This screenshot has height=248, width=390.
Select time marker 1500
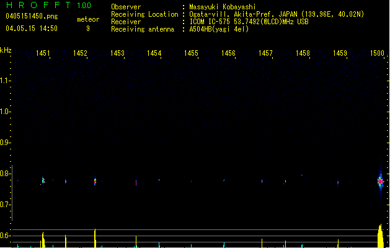[377, 53]
